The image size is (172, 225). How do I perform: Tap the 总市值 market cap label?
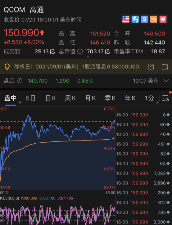[67, 51]
